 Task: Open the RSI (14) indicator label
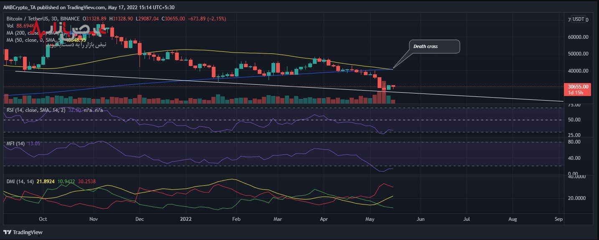(x=16, y=110)
